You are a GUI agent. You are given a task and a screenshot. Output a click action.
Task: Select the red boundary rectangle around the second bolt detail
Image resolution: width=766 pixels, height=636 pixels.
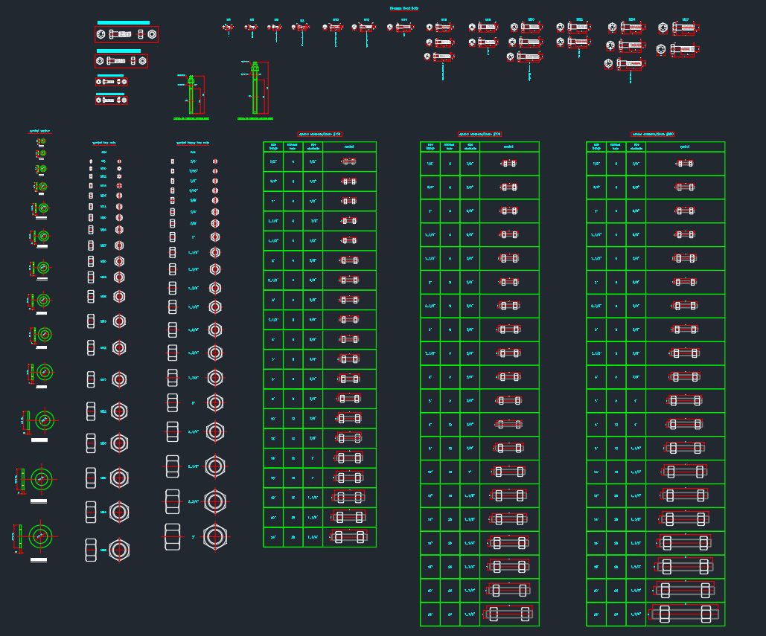pyautogui.click(x=121, y=52)
